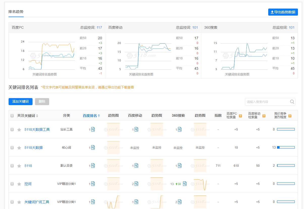Tick the checkbox for 关键词扩词工具

12,202
